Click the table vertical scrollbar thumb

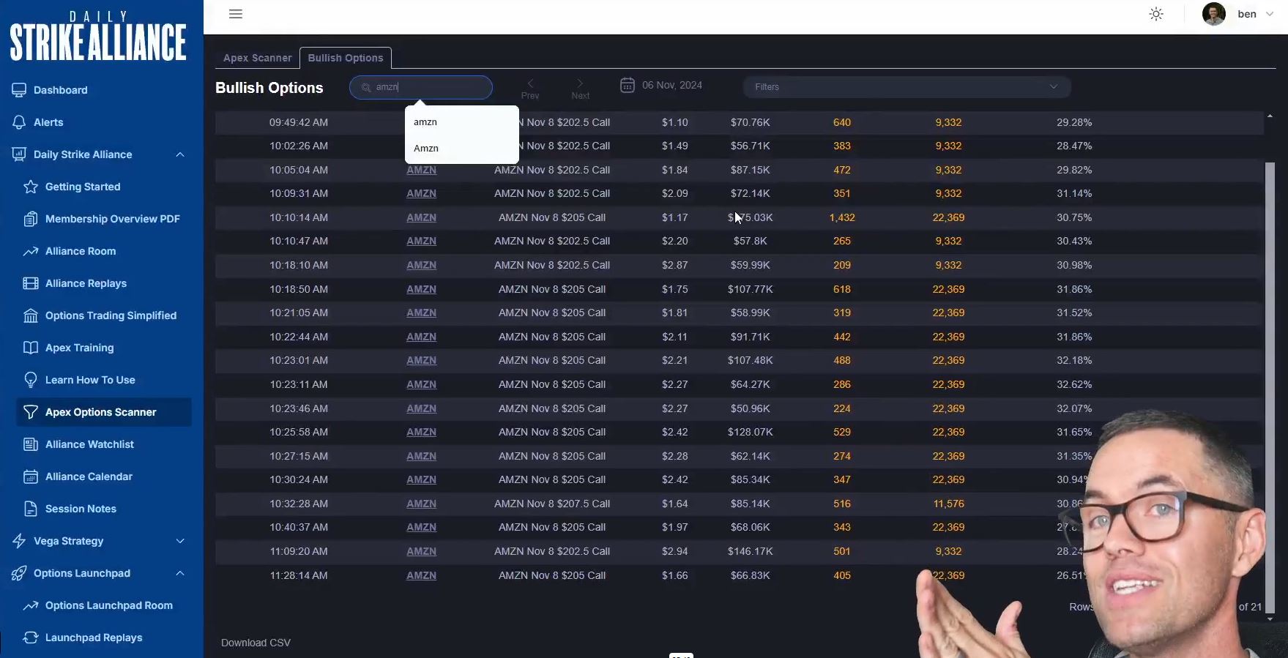tap(1270, 386)
